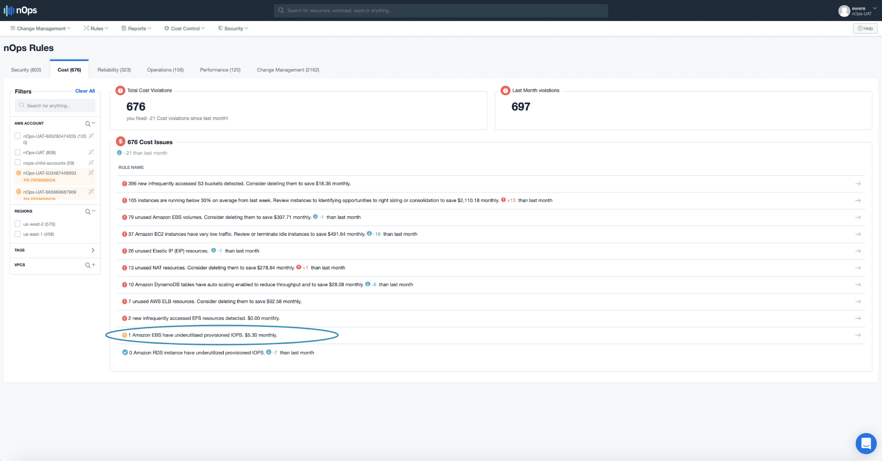Open the Cost Control dropdown menu
Screen dimensions: 882x461
(184, 29)
